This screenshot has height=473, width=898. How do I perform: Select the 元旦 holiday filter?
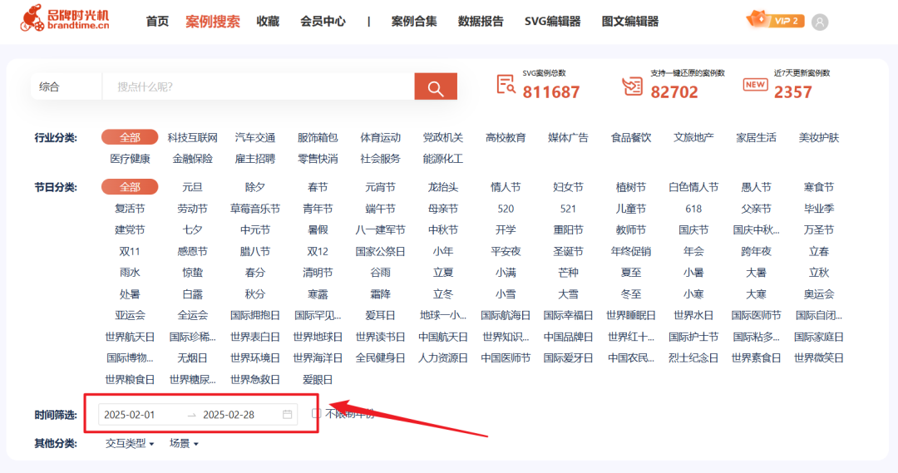[x=192, y=187]
